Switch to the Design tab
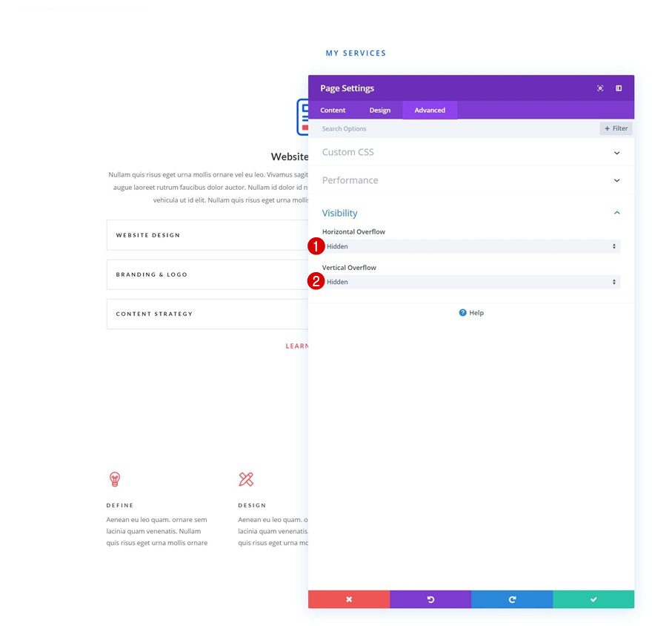 coord(380,110)
